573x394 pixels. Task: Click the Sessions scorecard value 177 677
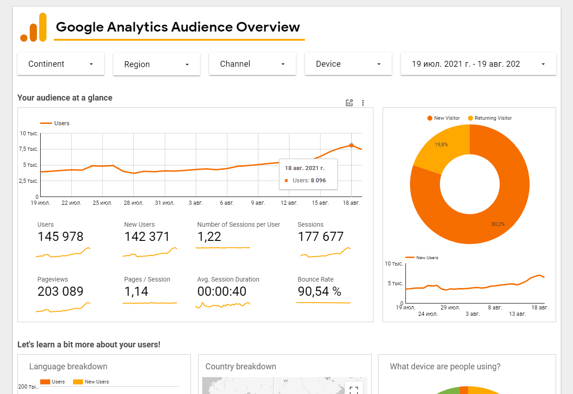(x=321, y=237)
